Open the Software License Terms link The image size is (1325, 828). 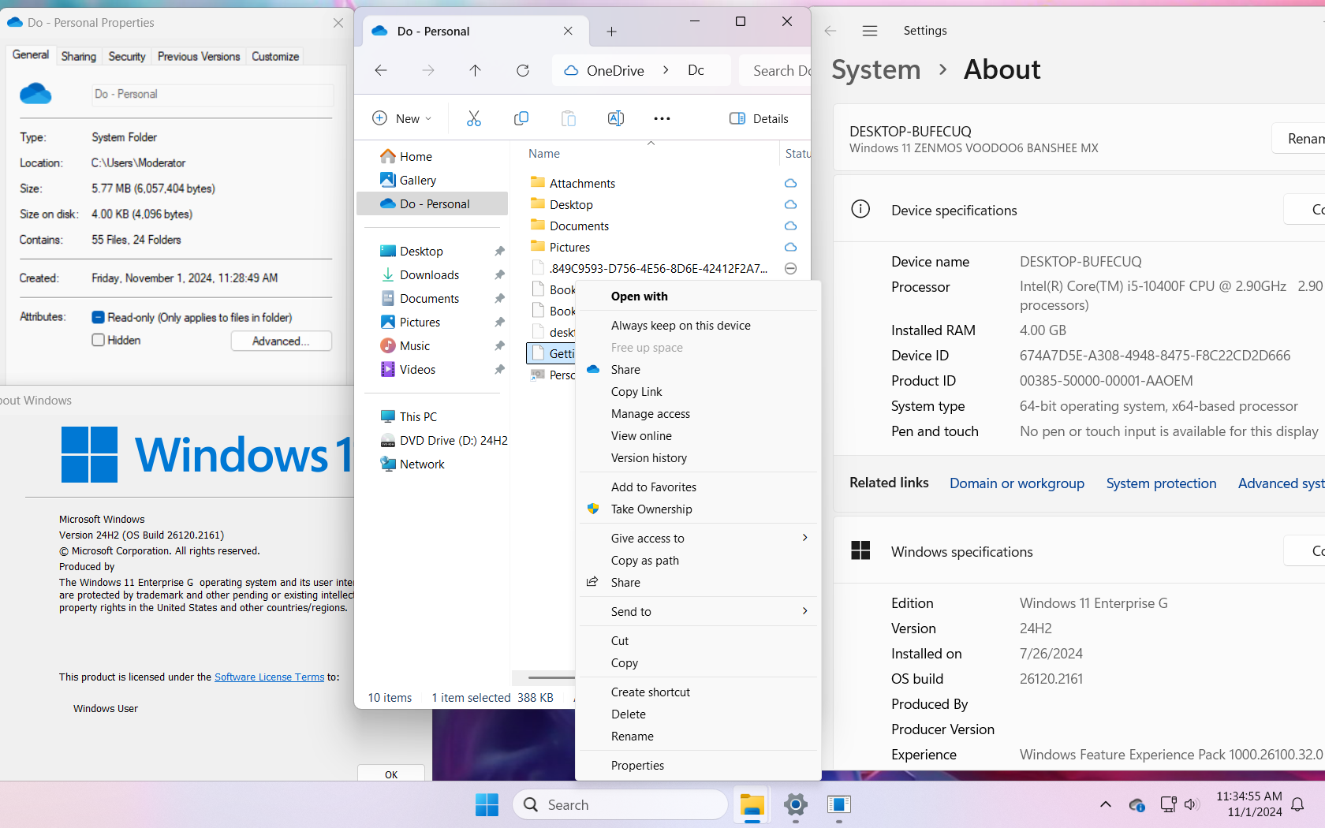tap(269, 677)
